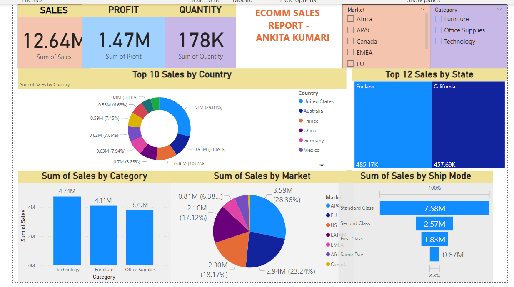Select the Technology bar in category chart
This screenshot has width=514, height=287.
[x=67, y=231]
